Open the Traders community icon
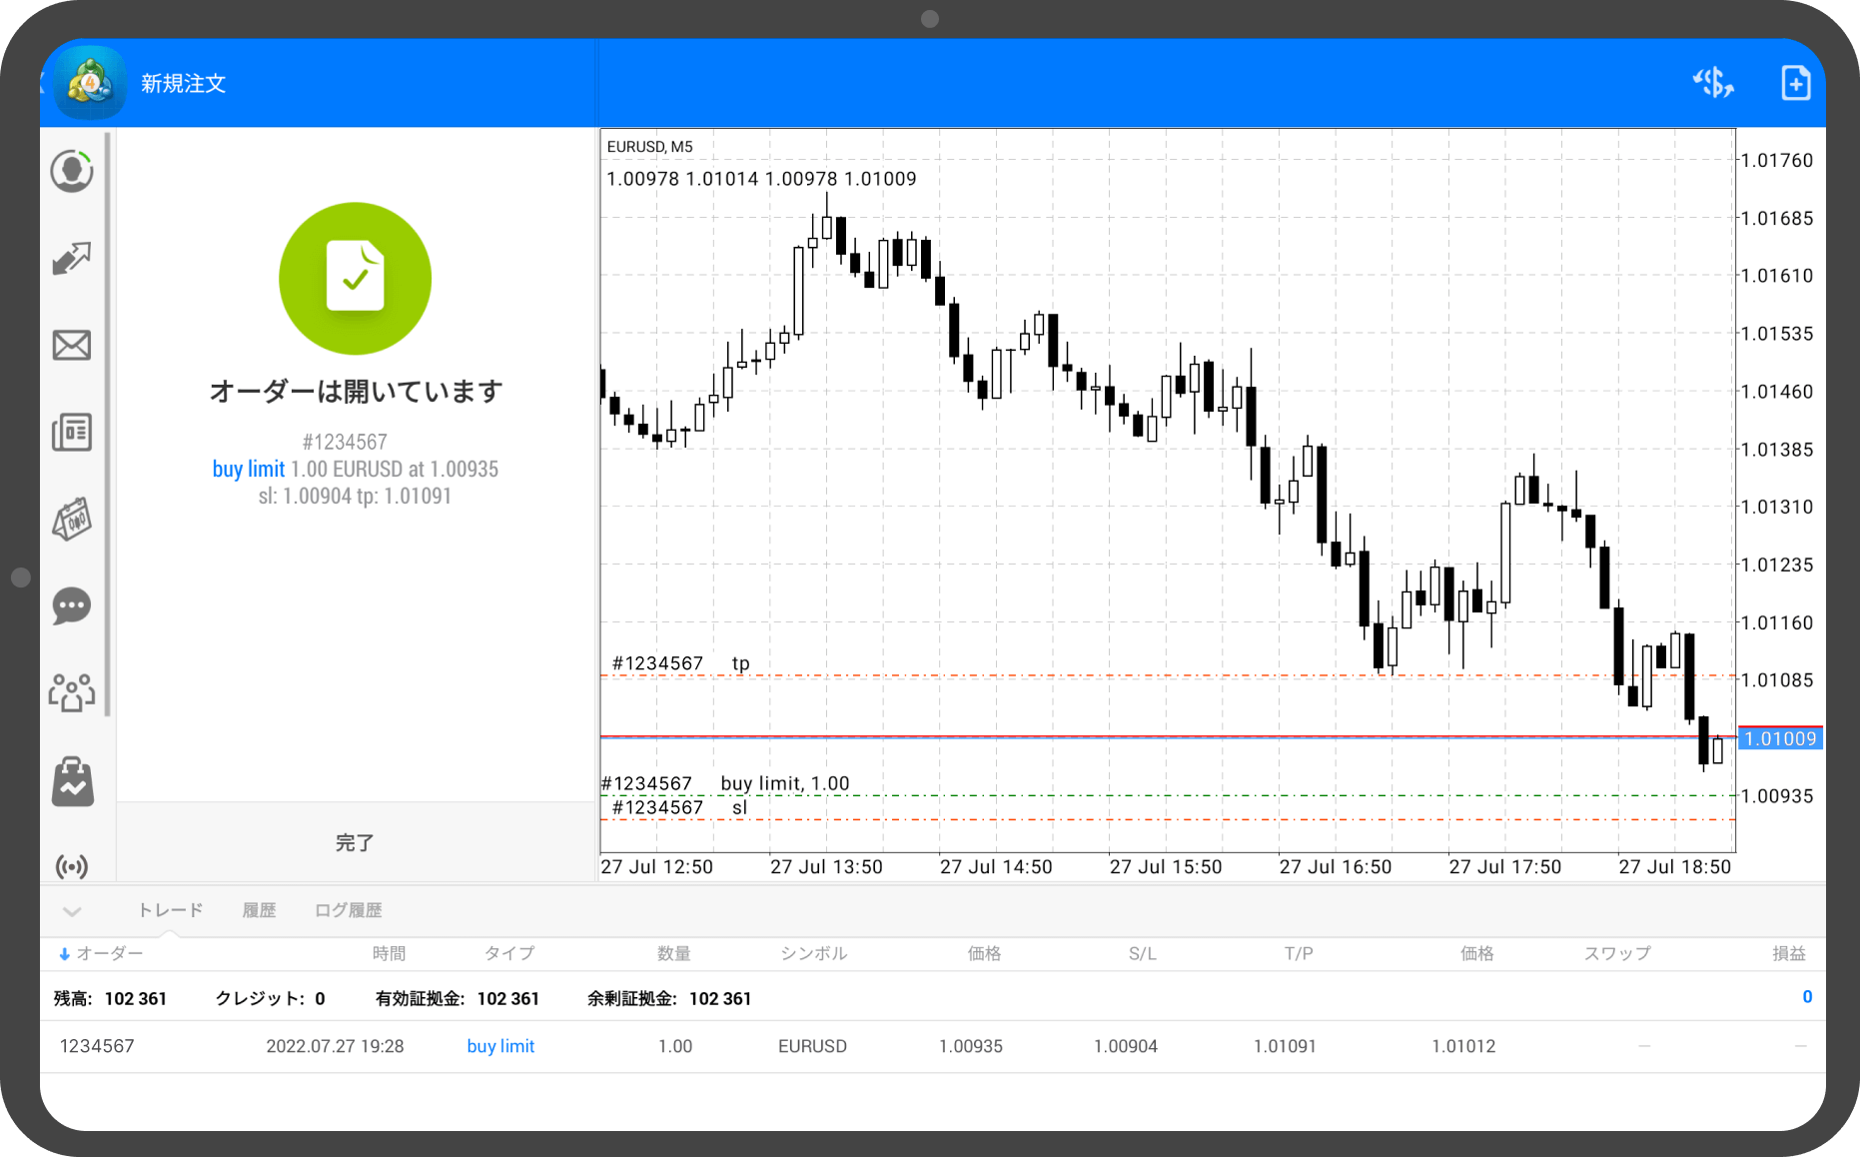 pos(72,692)
